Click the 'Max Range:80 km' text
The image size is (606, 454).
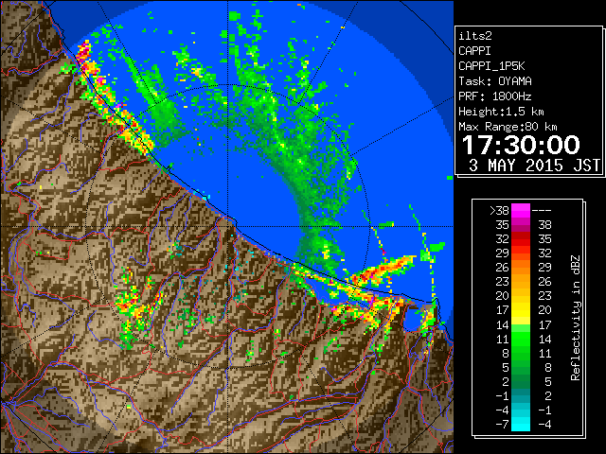point(508,127)
